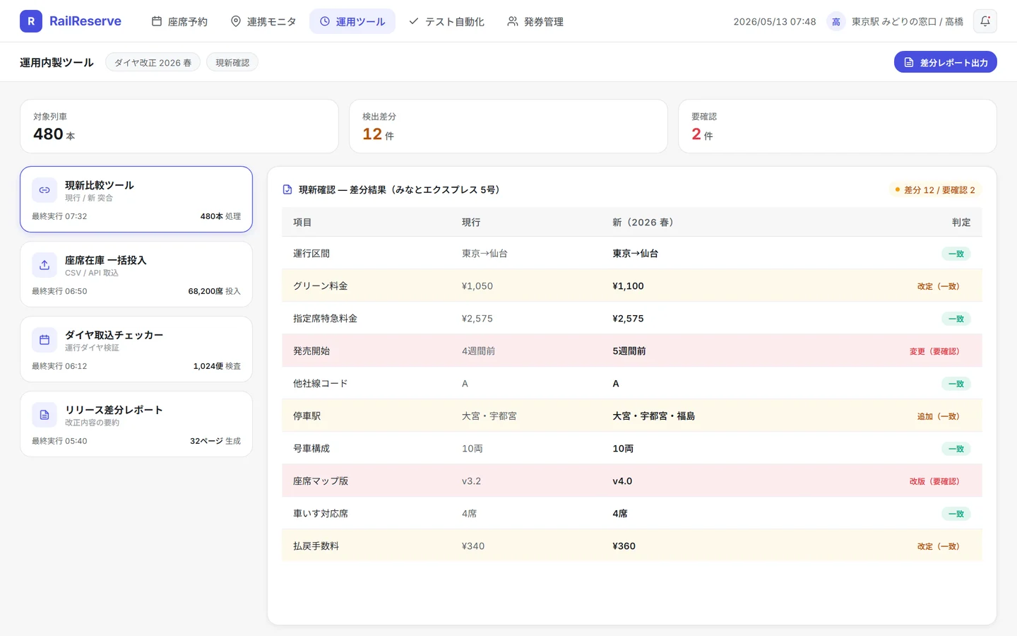Select the 運用ツール menu
The width and height of the screenshot is (1017, 636).
coord(352,21)
